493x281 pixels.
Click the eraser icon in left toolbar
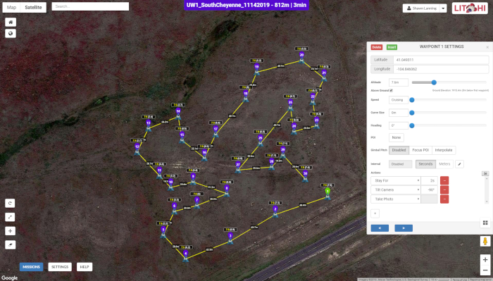pyautogui.click(x=10, y=244)
